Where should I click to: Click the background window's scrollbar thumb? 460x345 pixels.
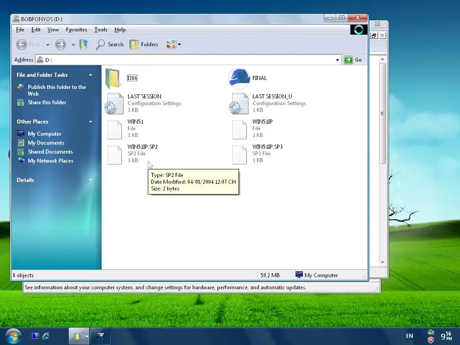(382, 114)
